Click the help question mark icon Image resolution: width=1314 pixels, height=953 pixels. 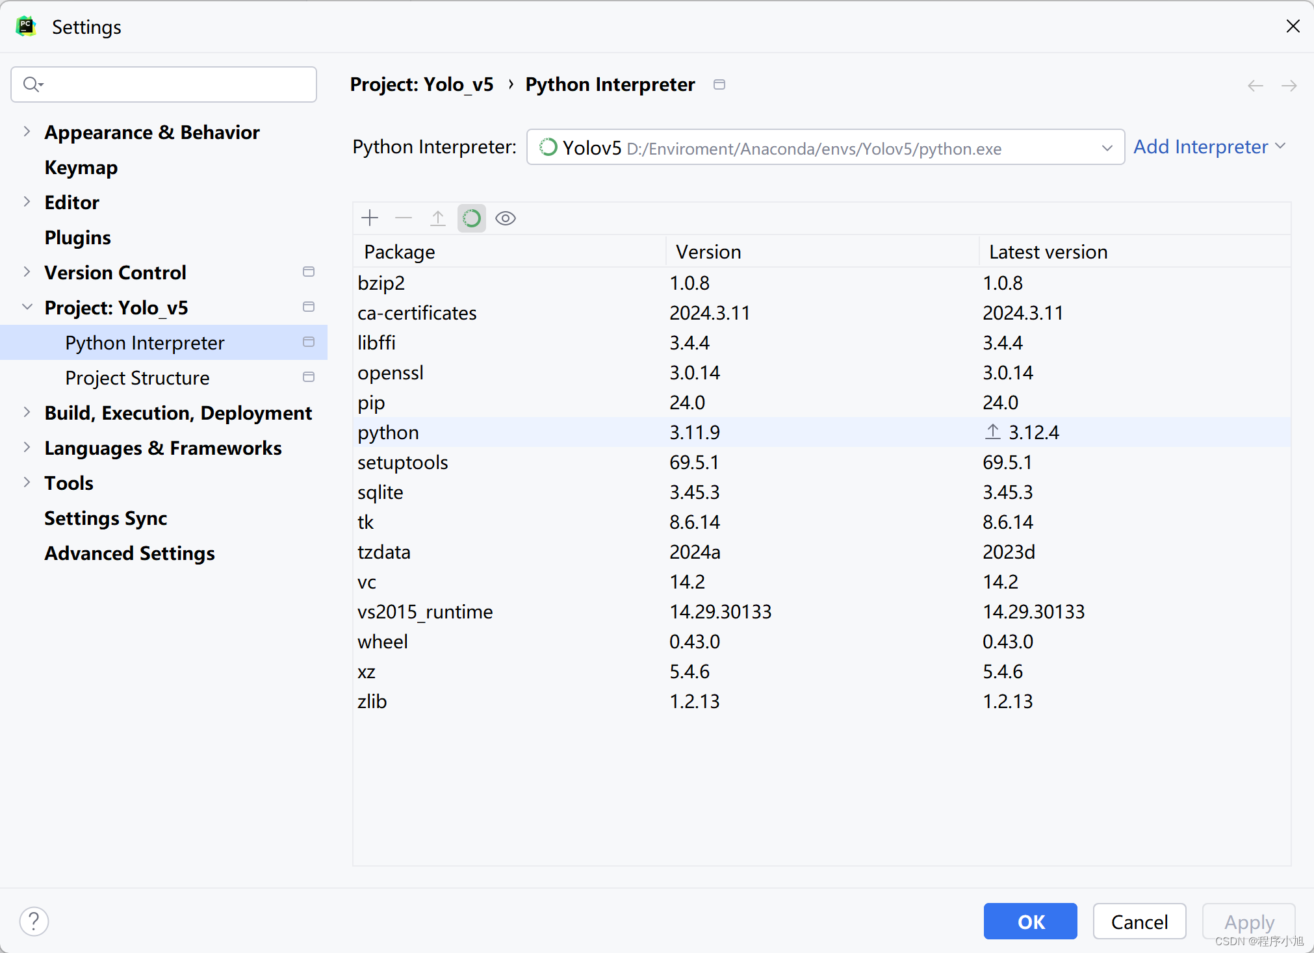[34, 921]
